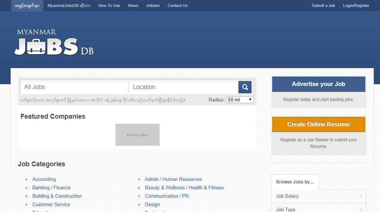The image size is (380, 212).
Task: Open the Accounting category
Action: click(44, 179)
